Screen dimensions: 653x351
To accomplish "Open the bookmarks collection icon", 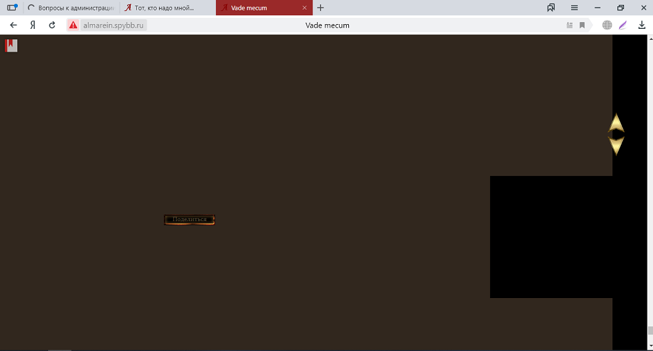I will point(551,8).
